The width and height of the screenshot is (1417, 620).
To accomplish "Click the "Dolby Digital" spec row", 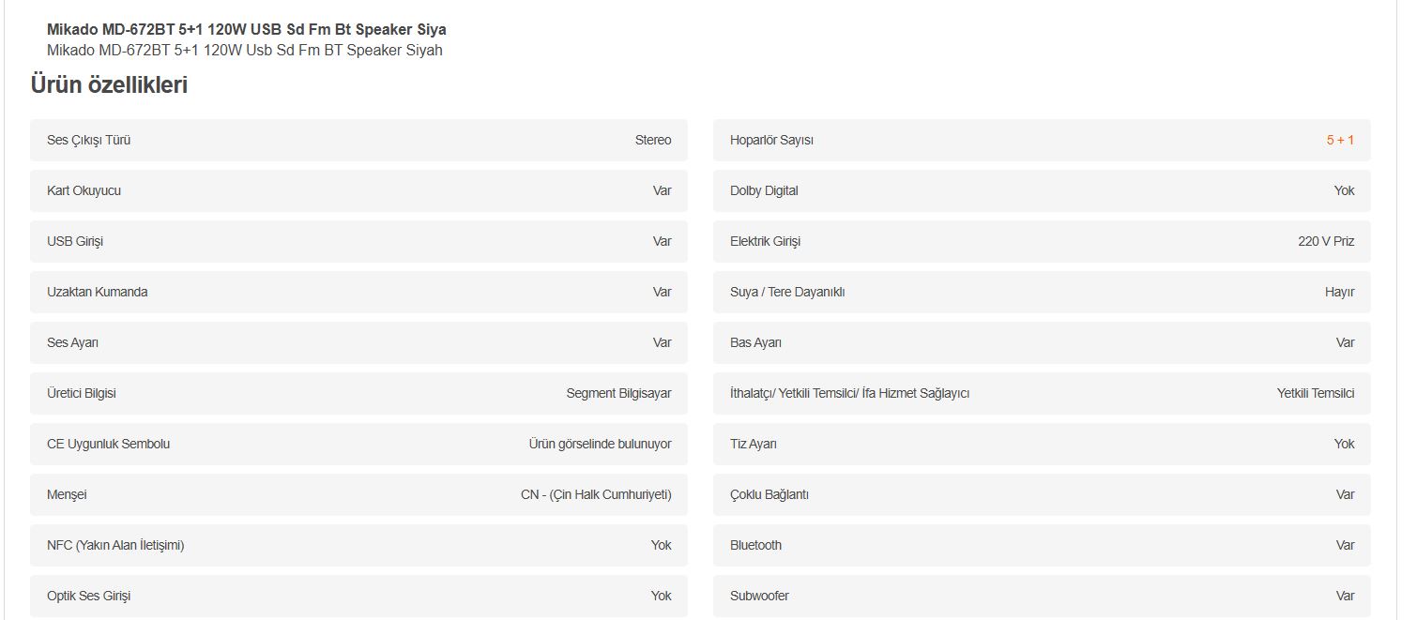I will tap(1042, 190).
